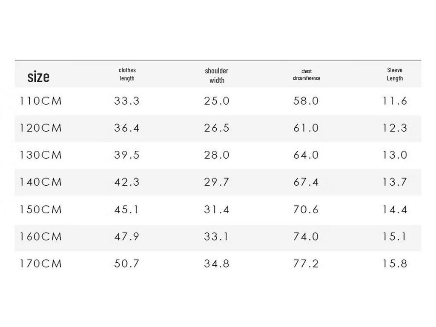Select the 130CM size row label

(40, 155)
